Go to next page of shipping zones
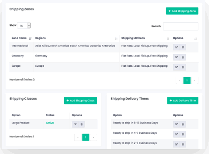 pyautogui.click(x=195, y=80)
